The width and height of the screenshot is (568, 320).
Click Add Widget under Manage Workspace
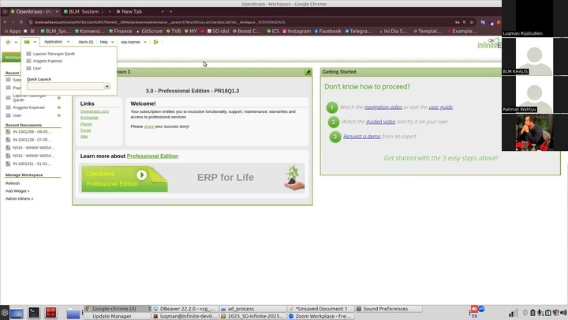(17, 191)
